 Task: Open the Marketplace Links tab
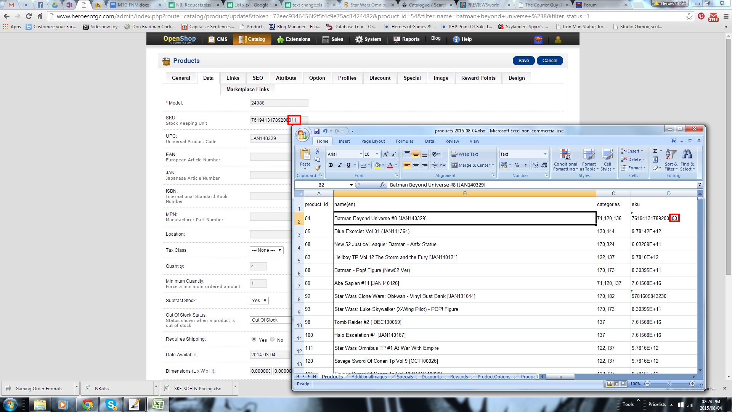pyautogui.click(x=247, y=89)
